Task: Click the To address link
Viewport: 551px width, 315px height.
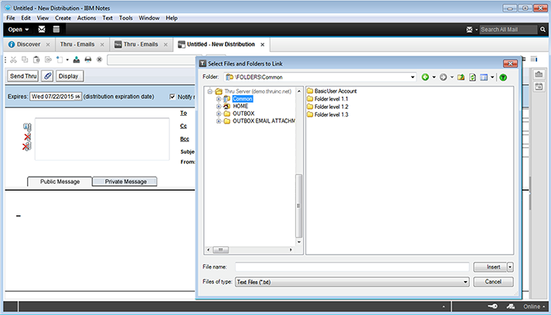Action: 183,113
